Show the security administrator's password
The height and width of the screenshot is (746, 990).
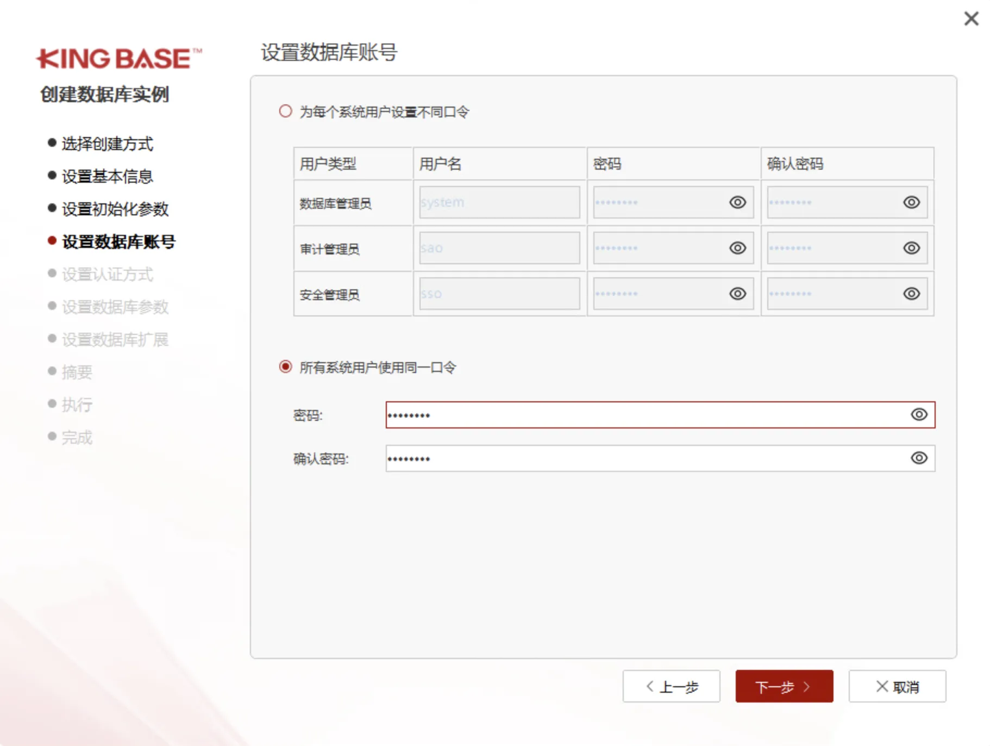point(737,293)
